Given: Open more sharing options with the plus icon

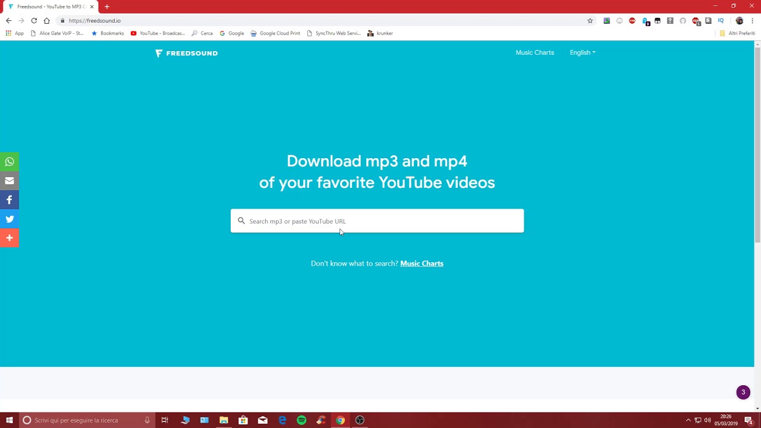Looking at the screenshot, I should [10, 238].
